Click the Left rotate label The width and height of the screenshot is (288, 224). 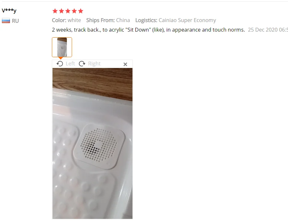click(70, 63)
